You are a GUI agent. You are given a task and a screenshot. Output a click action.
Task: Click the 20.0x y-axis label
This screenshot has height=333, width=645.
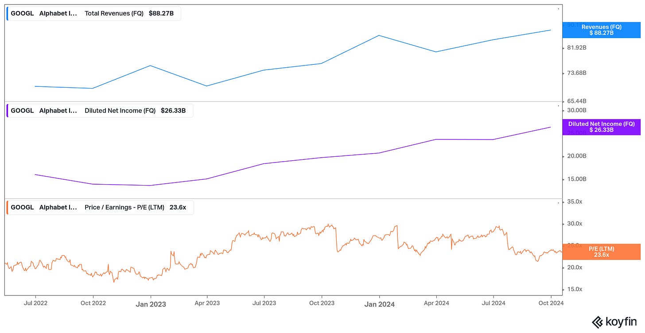(x=575, y=267)
